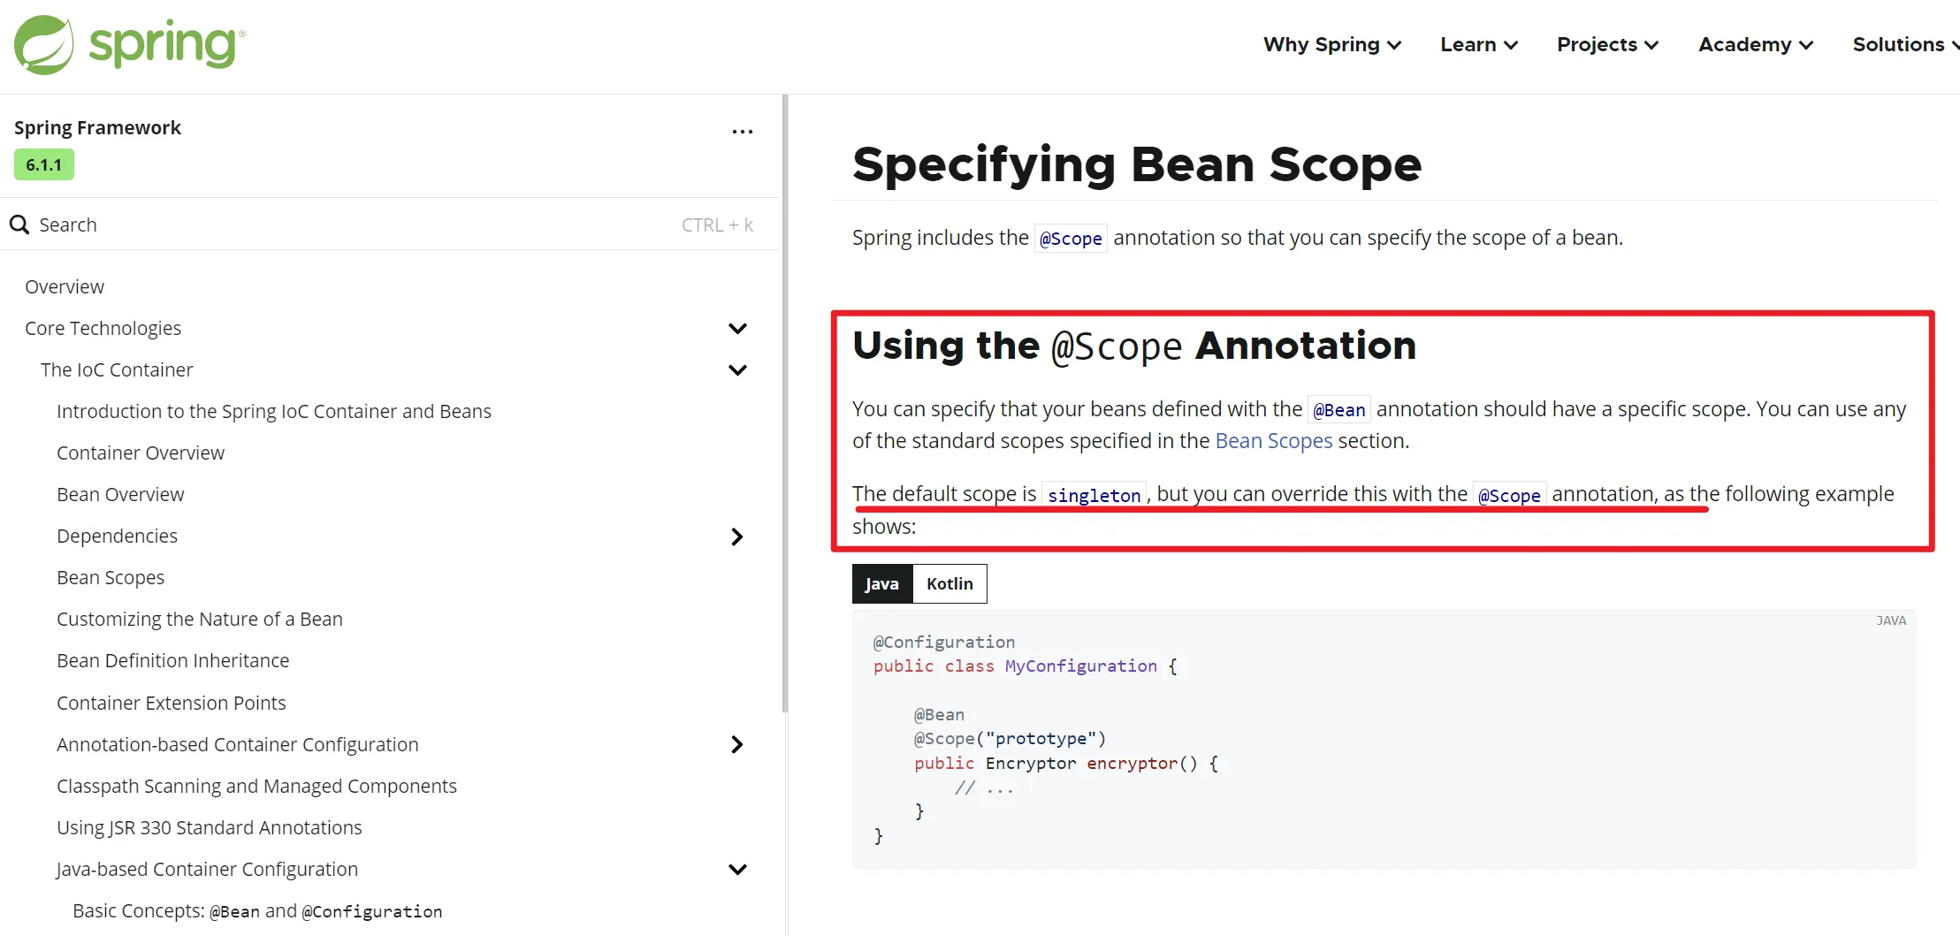Open Bean Scopes in the sidebar
This screenshot has height=936, width=1960.
pos(111,578)
